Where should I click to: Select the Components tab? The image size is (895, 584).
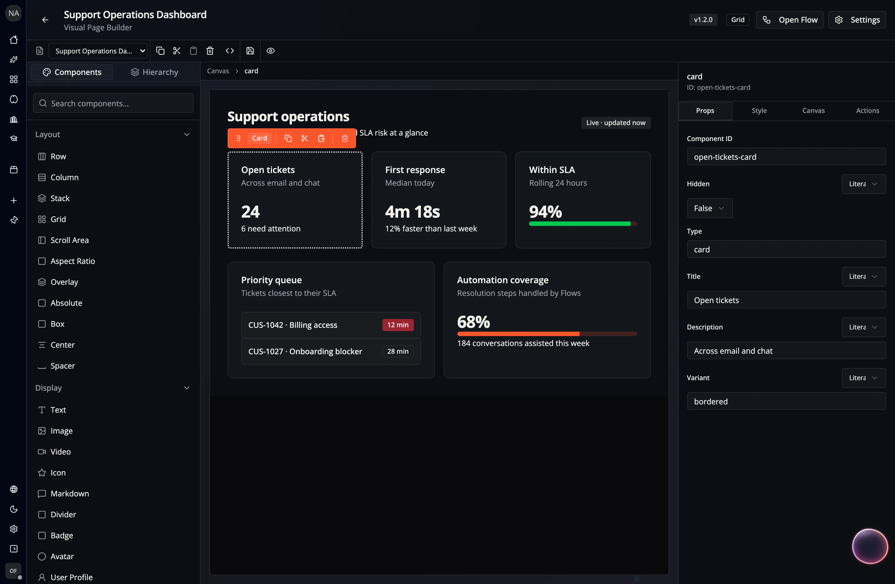tap(72, 72)
